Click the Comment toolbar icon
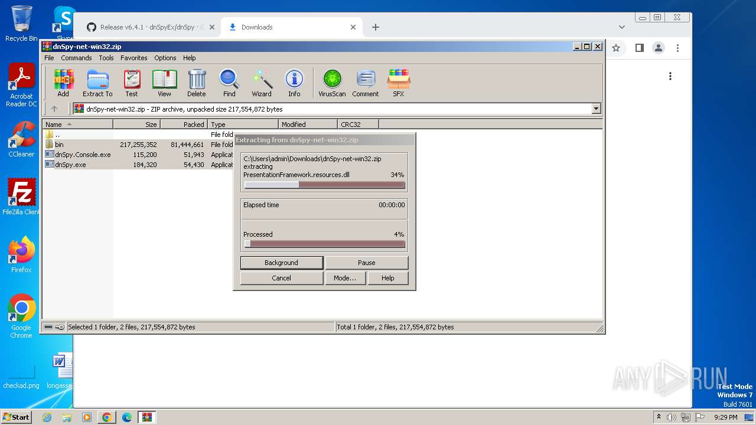This screenshot has width=756, height=425. coord(366,83)
